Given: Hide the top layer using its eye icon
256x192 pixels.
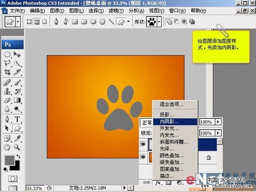Looking at the screenshot, I should click(x=143, y=144).
